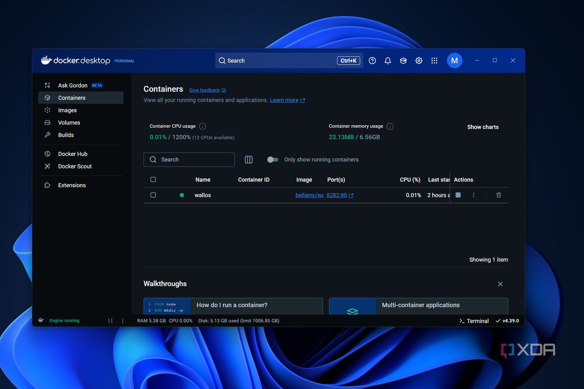The width and height of the screenshot is (584, 389).
Task: Open engine options three-dot menu
Action: (x=123, y=321)
